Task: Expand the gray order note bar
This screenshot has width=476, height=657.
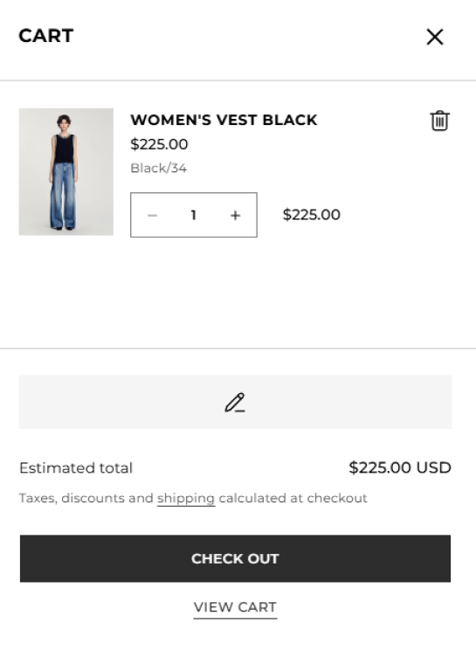Action: pos(236,402)
